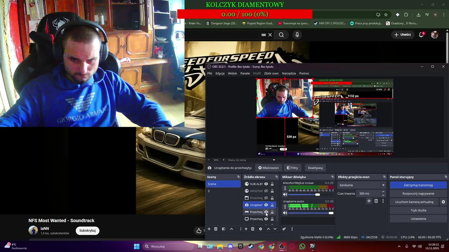Move scene up in Sceny panel

(x=232, y=229)
